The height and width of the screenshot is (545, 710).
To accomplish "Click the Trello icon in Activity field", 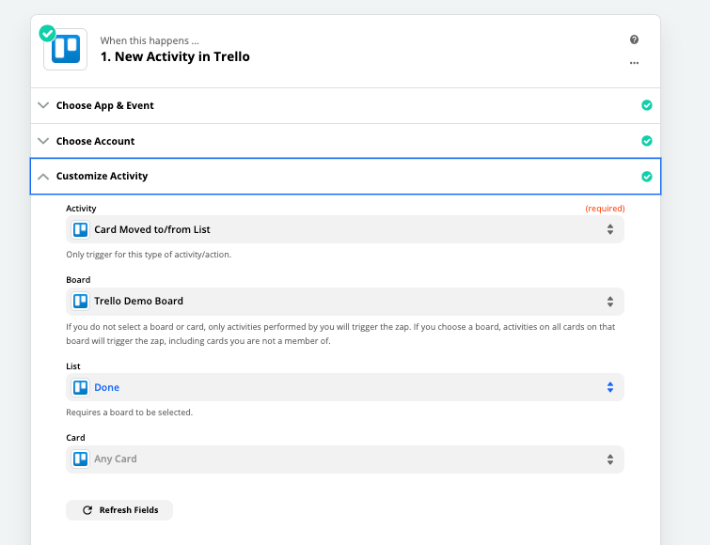I will click(x=81, y=229).
